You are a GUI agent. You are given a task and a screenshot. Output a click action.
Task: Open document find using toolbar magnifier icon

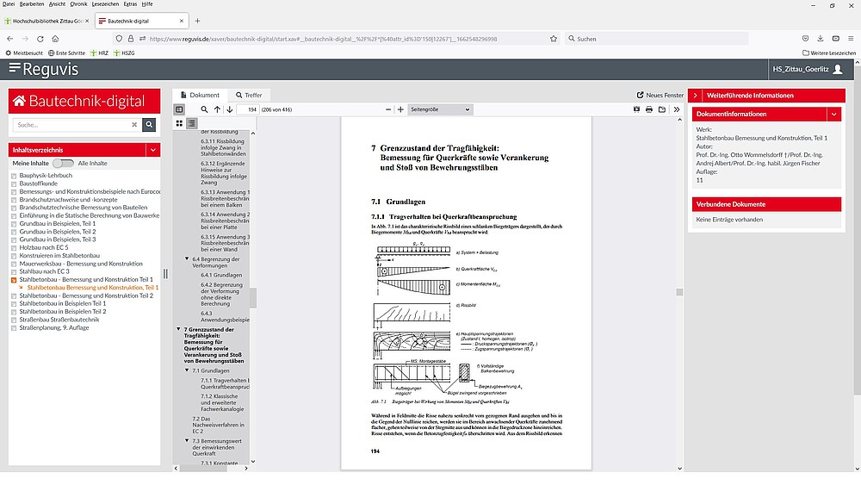204,110
